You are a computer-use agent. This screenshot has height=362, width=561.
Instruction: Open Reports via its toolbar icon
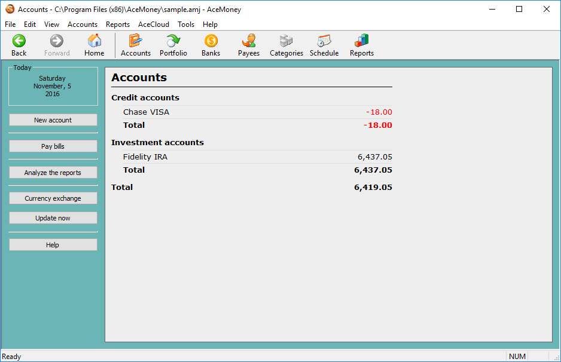(361, 45)
